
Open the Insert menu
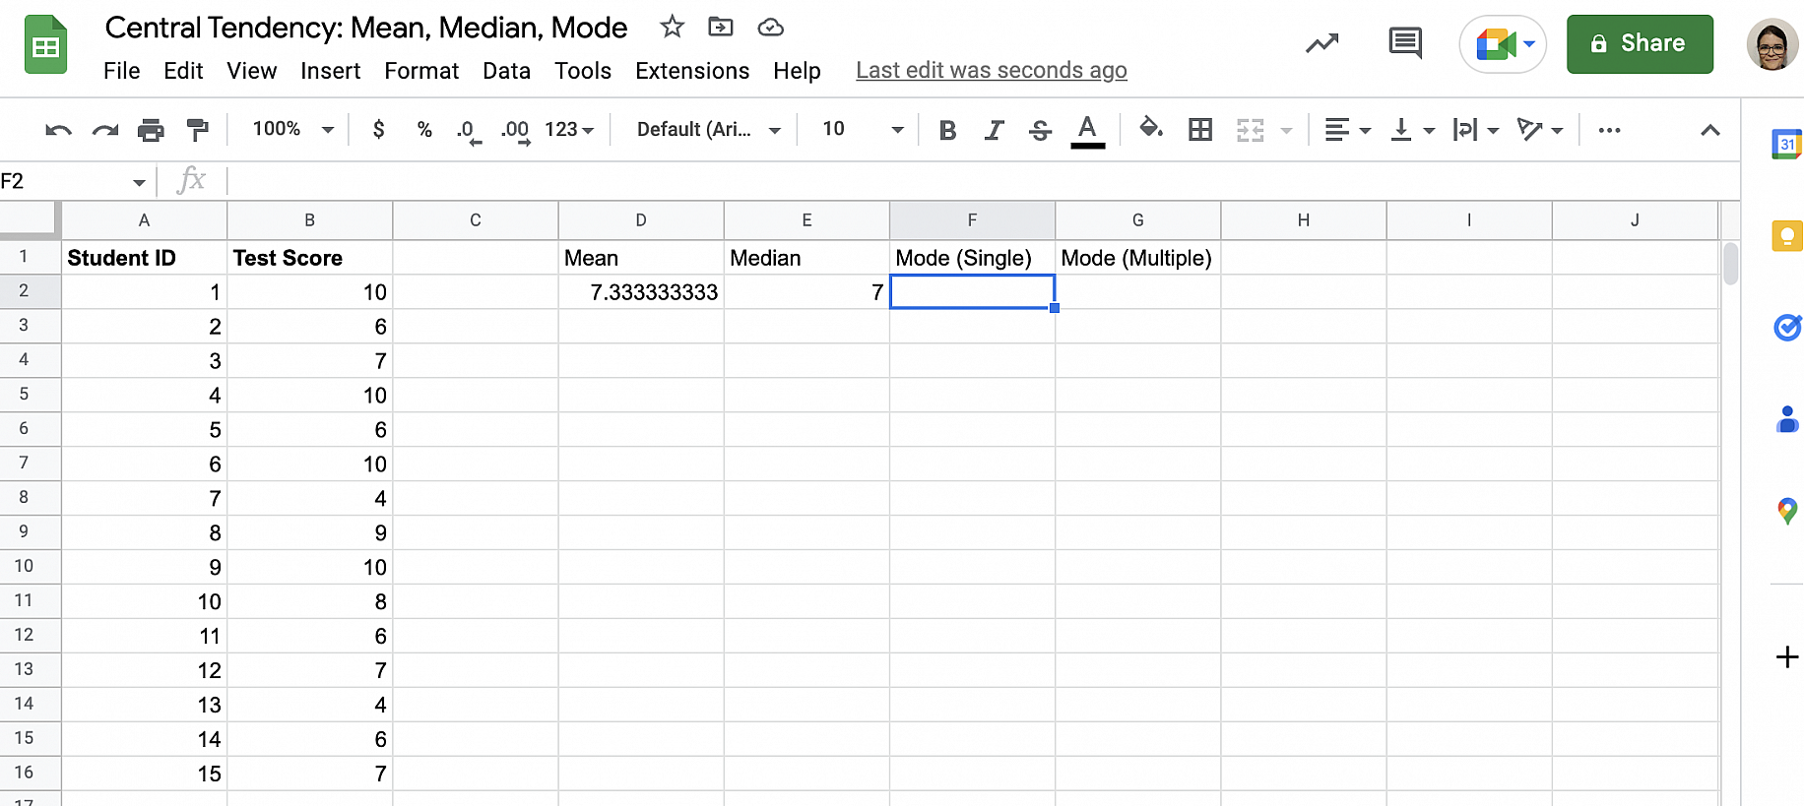pos(331,71)
